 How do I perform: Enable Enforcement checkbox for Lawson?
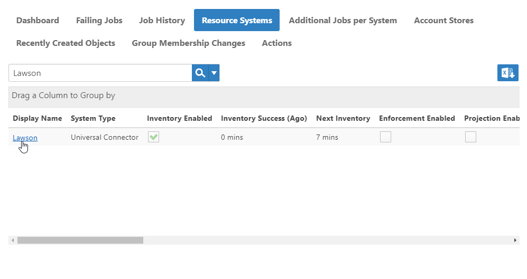pos(385,137)
